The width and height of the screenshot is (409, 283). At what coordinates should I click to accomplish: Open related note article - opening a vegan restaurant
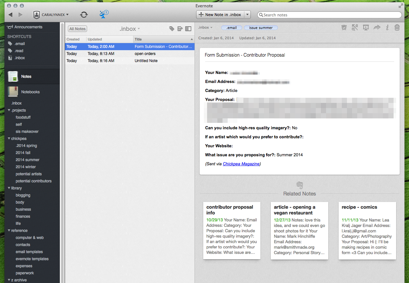(299, 231)
